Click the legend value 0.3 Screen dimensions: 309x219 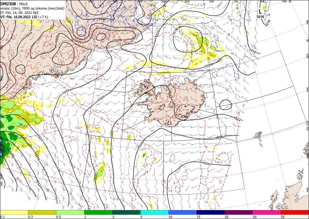click(30, 217)
